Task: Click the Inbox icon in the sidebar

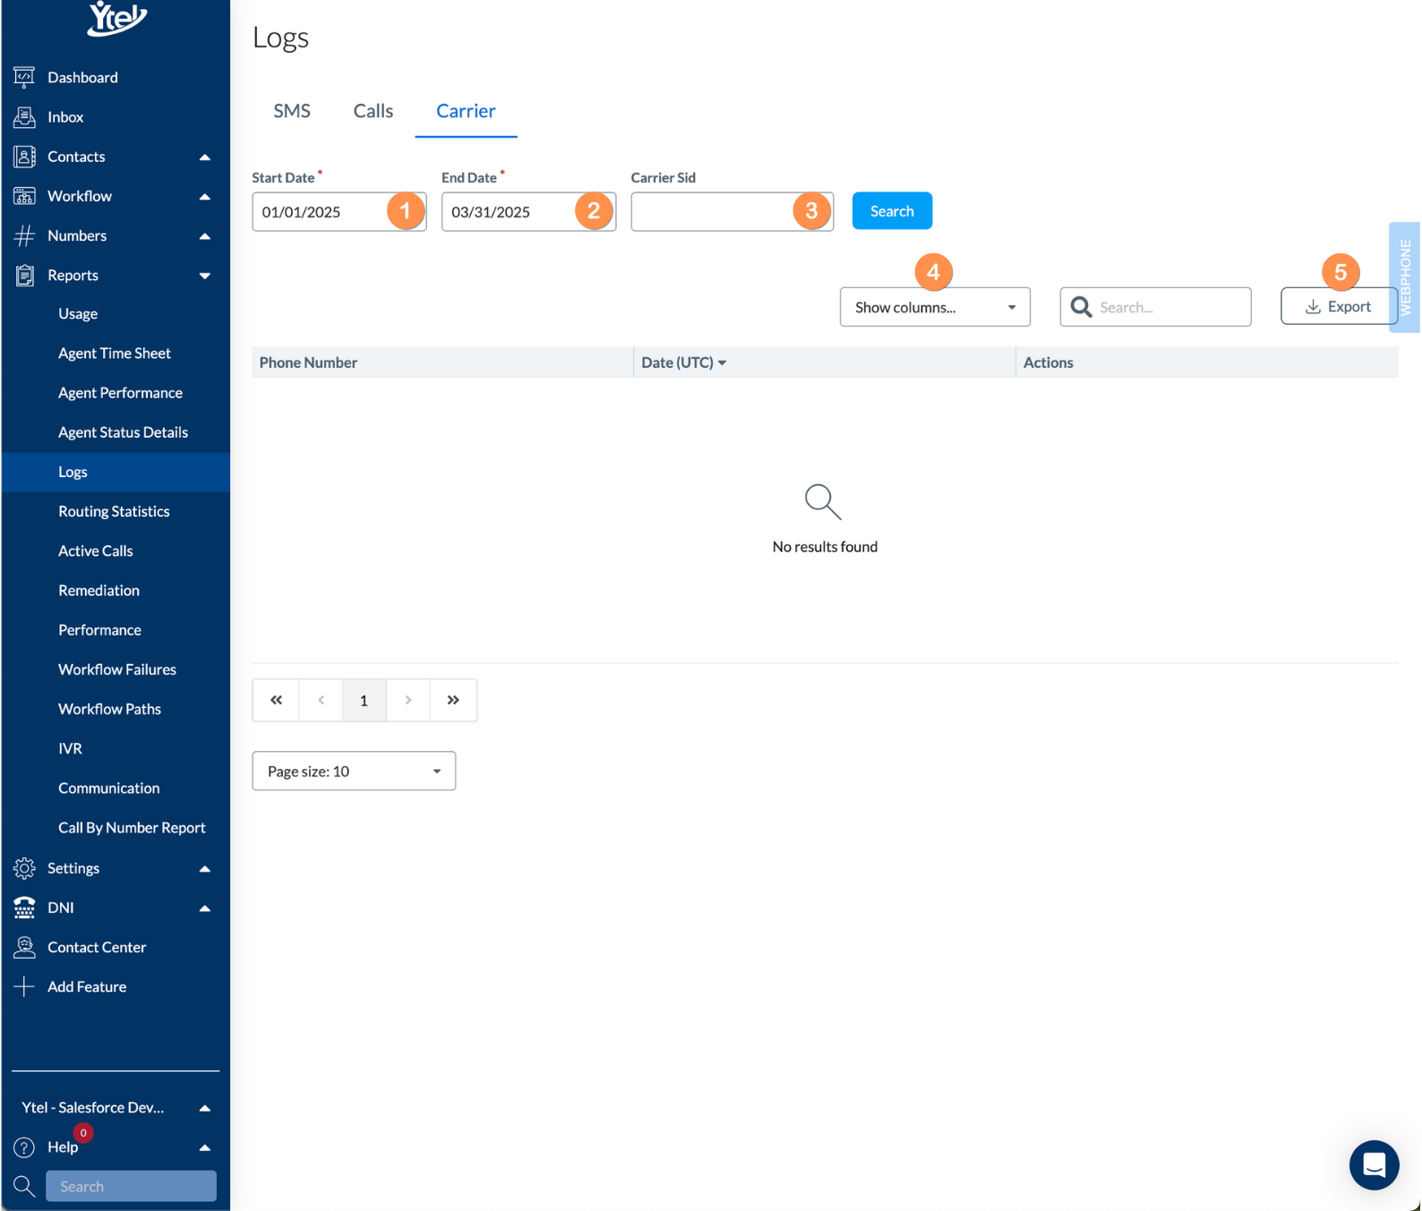Action: (x=24, y=117)
